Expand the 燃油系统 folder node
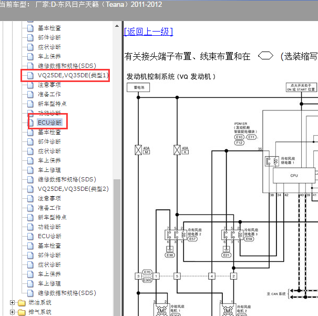Viewport: 318px width, 316px height. point(12,303)
